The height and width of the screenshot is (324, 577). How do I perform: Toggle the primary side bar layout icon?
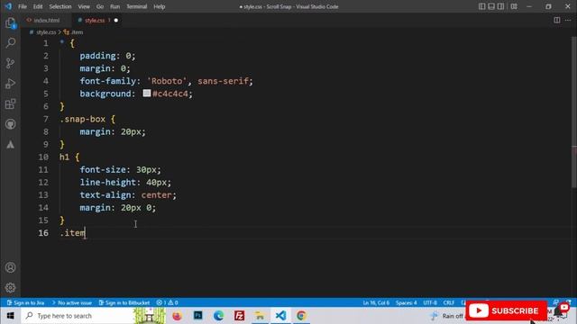click(x=481, y=6)
